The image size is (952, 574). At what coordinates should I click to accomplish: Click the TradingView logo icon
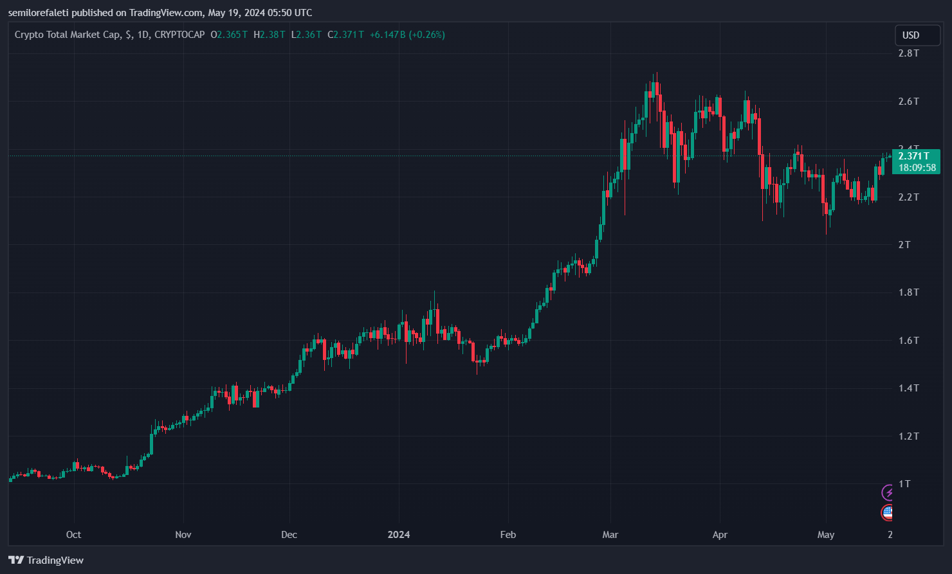[x=16, y=560]
